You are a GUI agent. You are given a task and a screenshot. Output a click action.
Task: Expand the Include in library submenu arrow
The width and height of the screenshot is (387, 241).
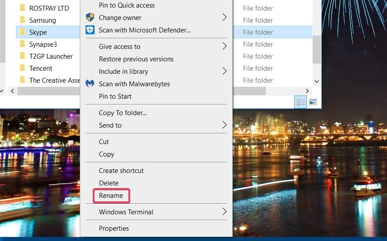click(x=224, y=71)
